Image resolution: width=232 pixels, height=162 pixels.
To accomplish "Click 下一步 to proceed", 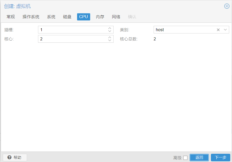I will tap(220, 157).
